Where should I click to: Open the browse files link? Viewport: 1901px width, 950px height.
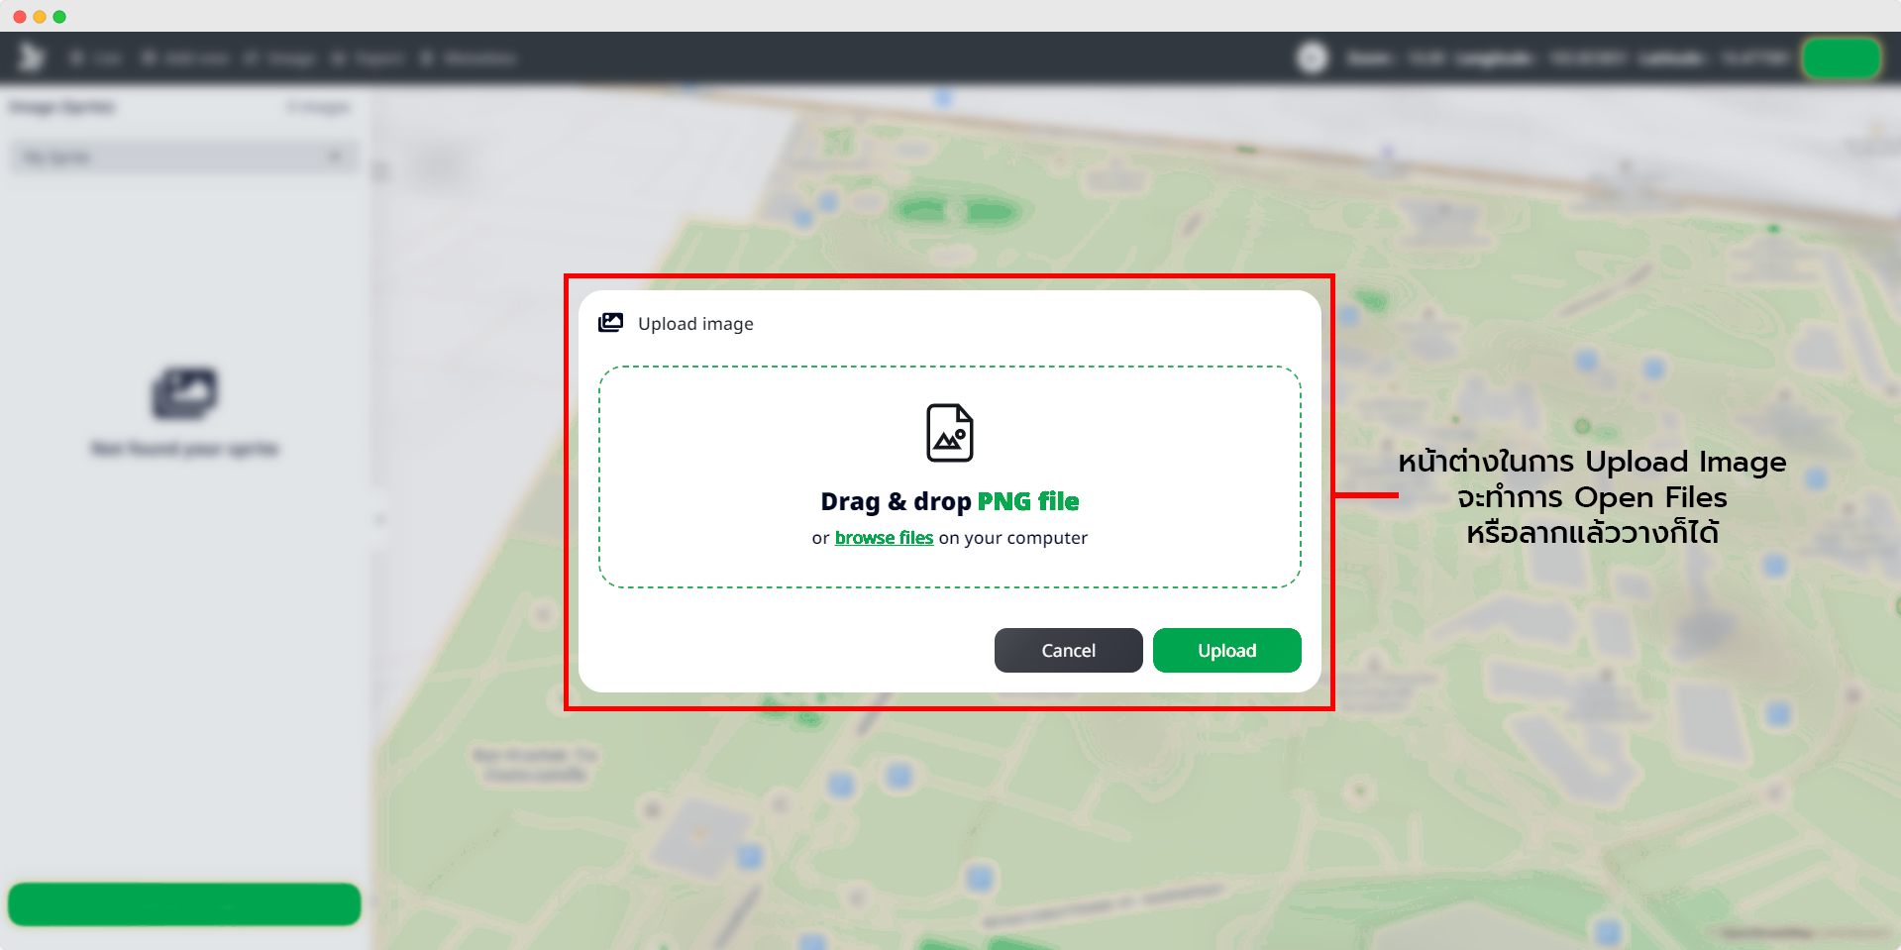[x=884, y=538]
